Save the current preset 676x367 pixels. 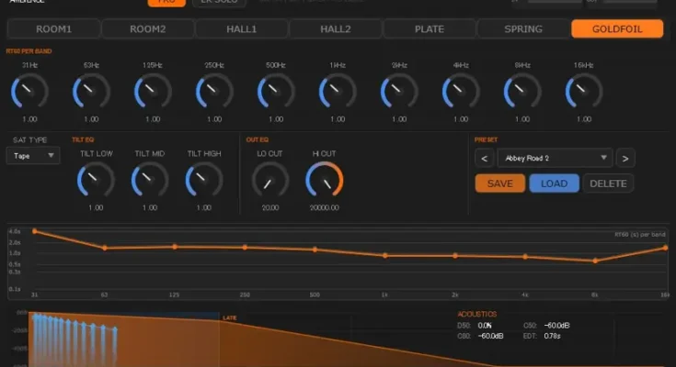pos(500,183)
